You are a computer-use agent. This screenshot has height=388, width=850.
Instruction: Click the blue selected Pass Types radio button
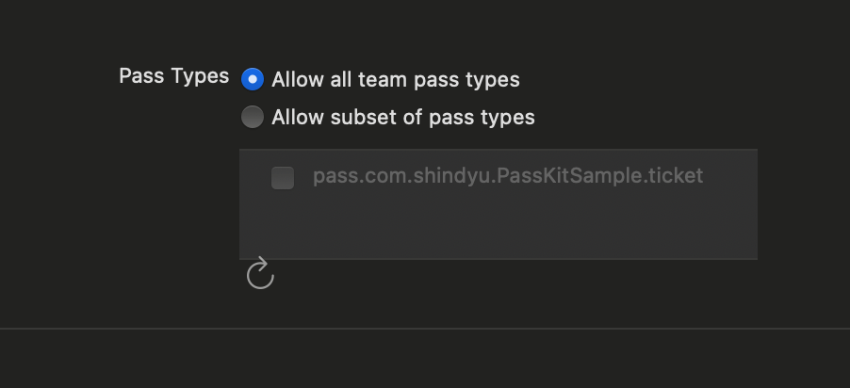[x=253, y=79]
